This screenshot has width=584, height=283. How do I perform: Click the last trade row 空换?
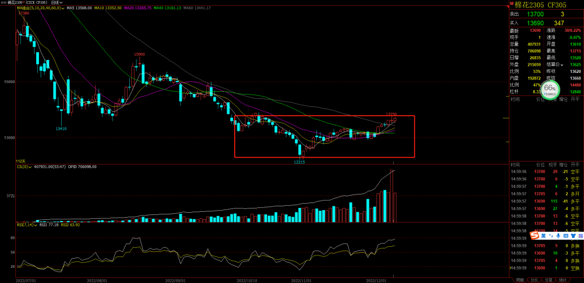(545, 268)
